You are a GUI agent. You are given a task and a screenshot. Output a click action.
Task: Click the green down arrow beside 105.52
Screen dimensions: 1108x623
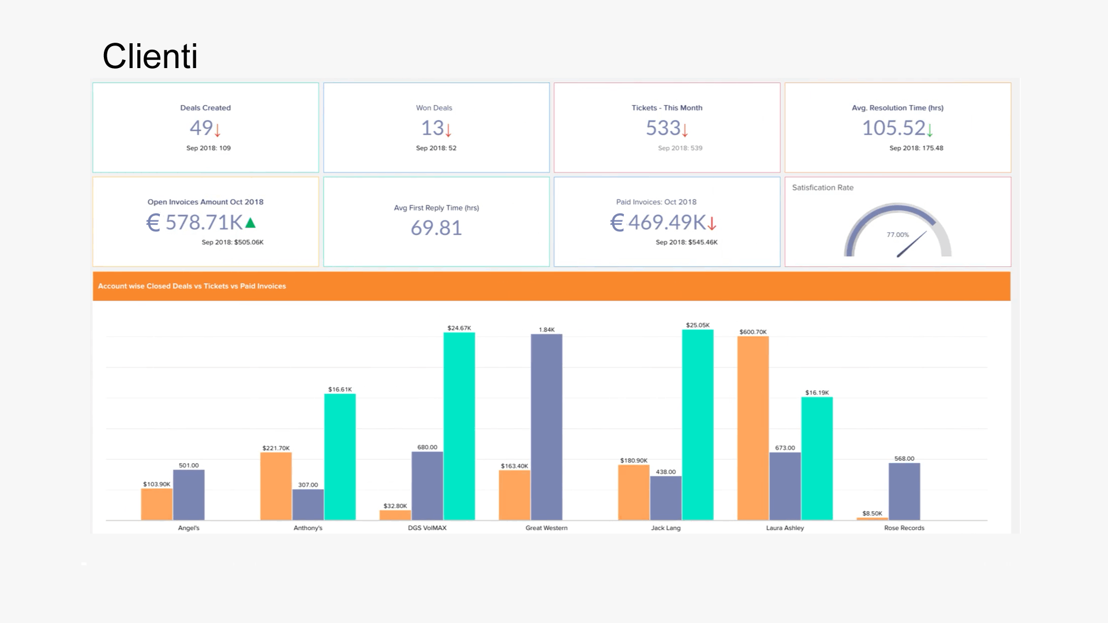[930, 130]
